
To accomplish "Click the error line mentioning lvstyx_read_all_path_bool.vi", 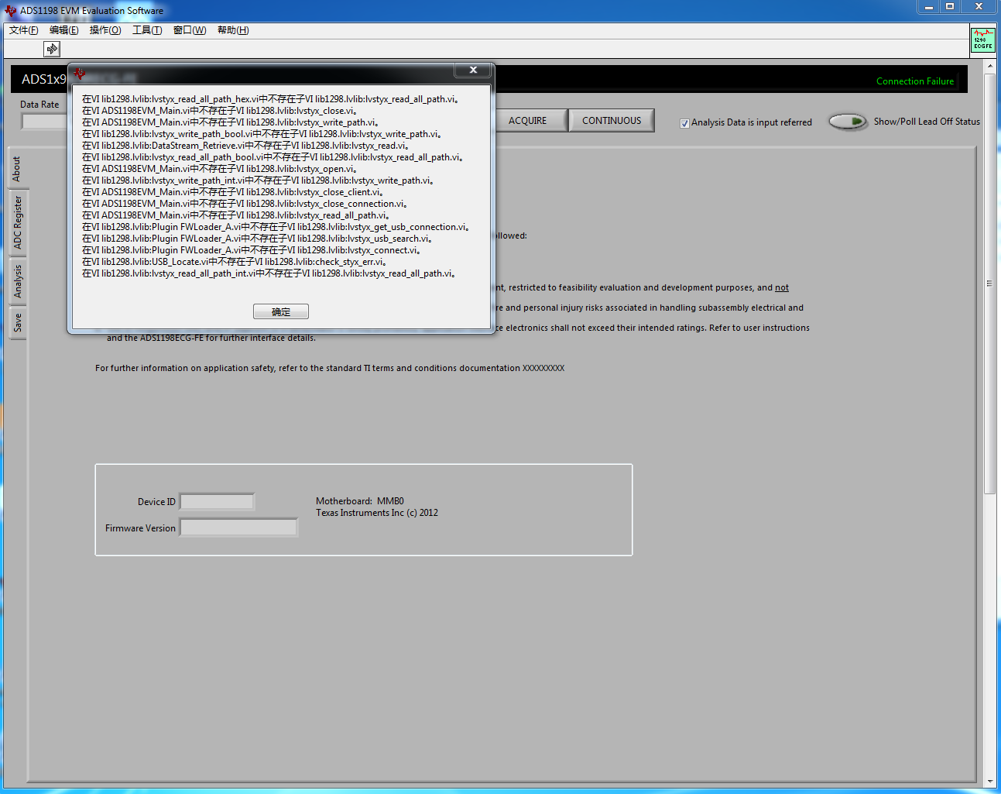I will tap(273, 157).
